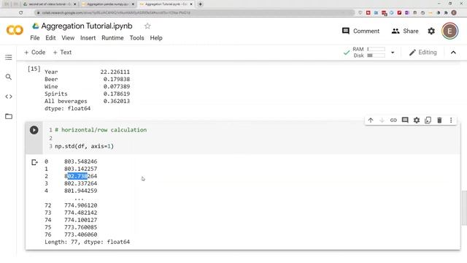
Task: Star the Aggregation Tutorial notebook
Action: click(x=147, y=26)
